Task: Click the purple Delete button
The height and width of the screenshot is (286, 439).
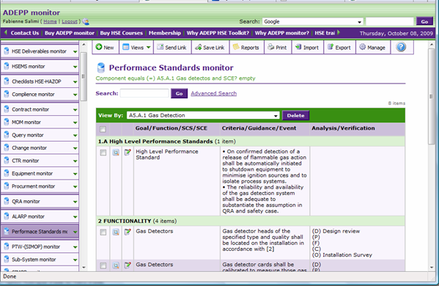Action: tap(295, 115)
